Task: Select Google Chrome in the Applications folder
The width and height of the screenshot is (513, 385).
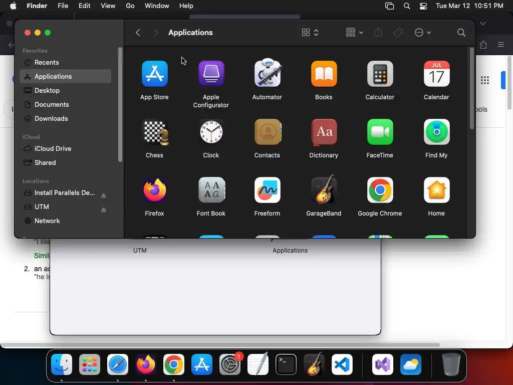Action: tap(380, 190)
